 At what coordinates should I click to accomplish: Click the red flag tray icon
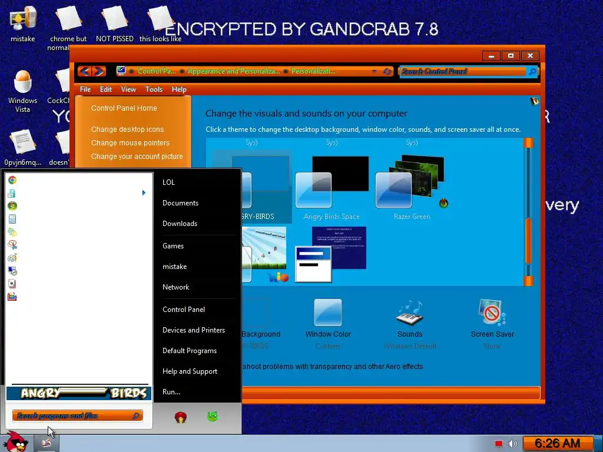[498, 444]
